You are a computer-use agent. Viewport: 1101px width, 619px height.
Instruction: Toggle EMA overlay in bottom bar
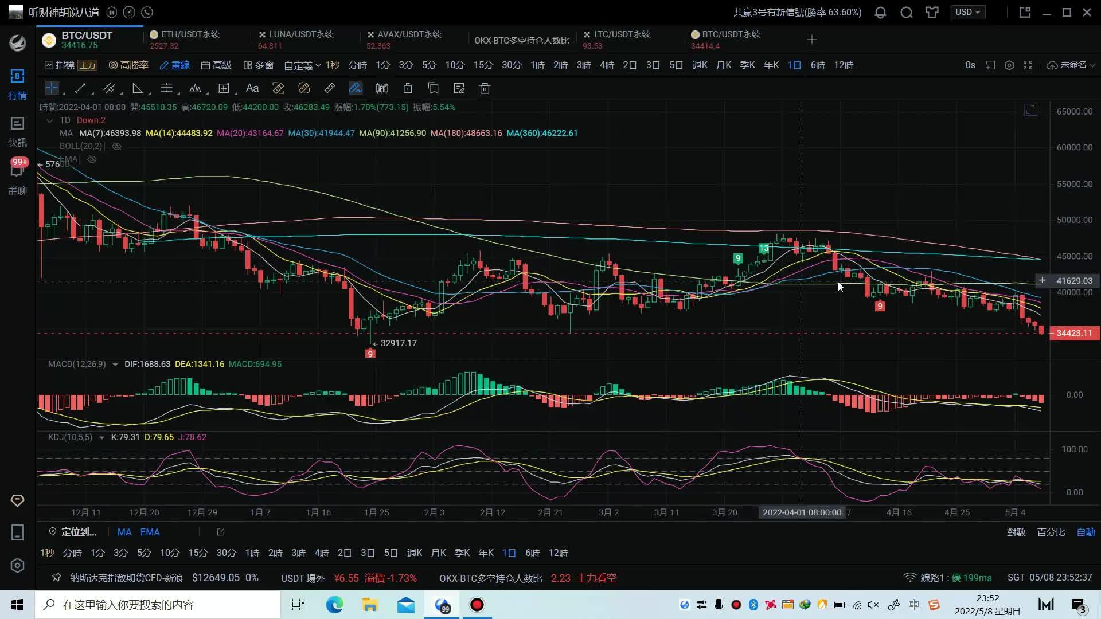pos(150,532)
